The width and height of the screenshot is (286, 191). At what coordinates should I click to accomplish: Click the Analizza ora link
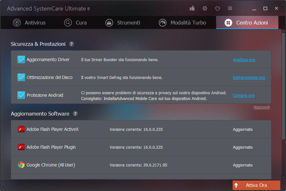tap(244, 60)
